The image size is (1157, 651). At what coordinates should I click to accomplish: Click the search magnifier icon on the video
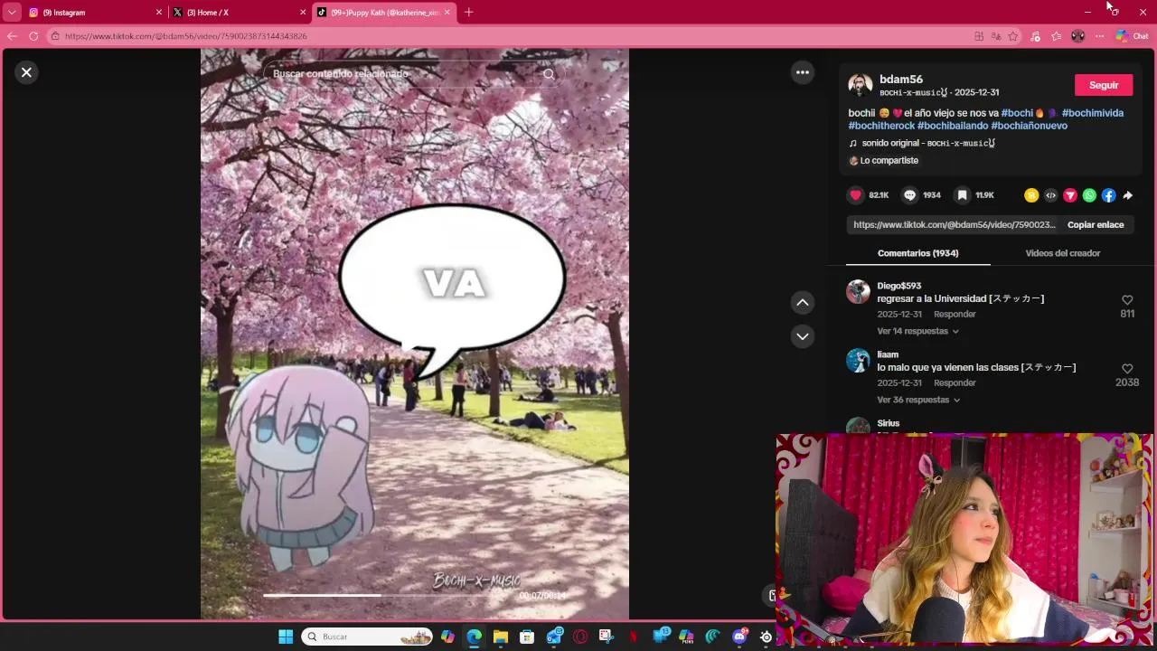click(x=549, y=74)
